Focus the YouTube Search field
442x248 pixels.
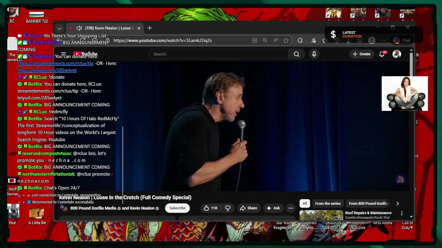pyautogui.click(x=219, y=54)
